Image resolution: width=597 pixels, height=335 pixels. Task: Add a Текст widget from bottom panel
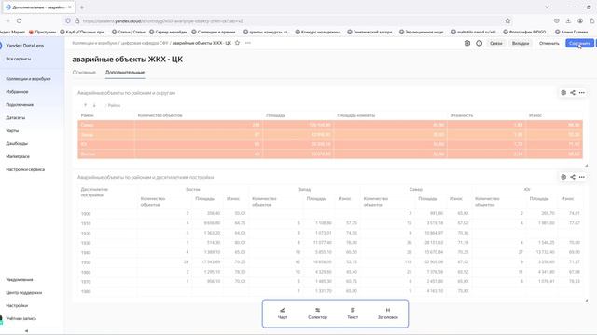pos(353,314)
